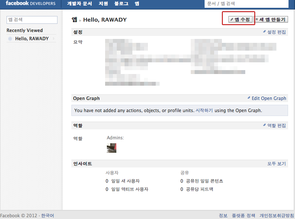This screenshot has width=295, height=219.
Task: Click the pencil icon beside Edit Open Graph
Action: tap(249, 98)
